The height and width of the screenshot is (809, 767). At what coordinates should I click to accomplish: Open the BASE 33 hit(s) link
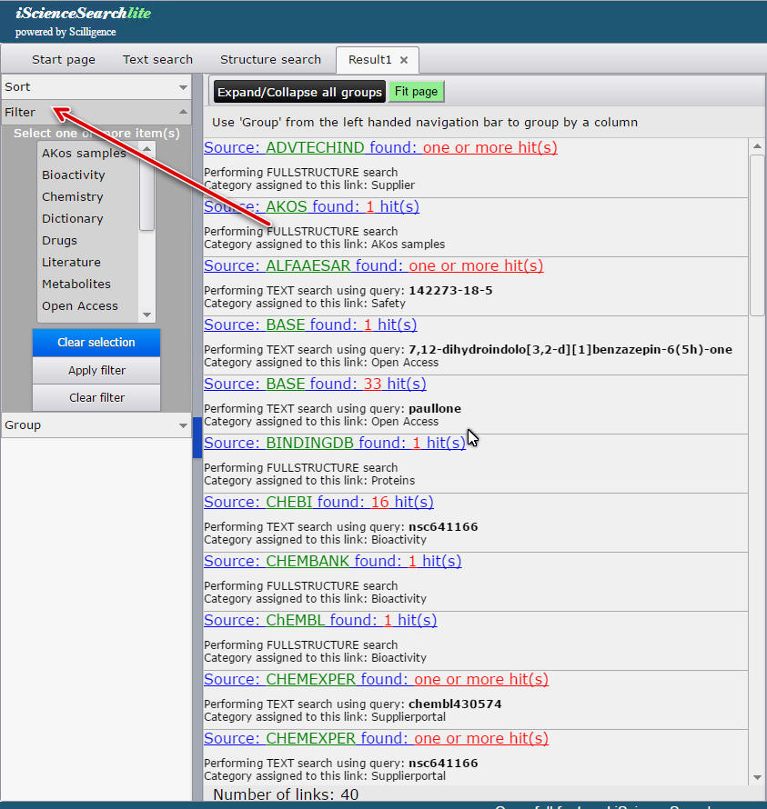(315, 384)
